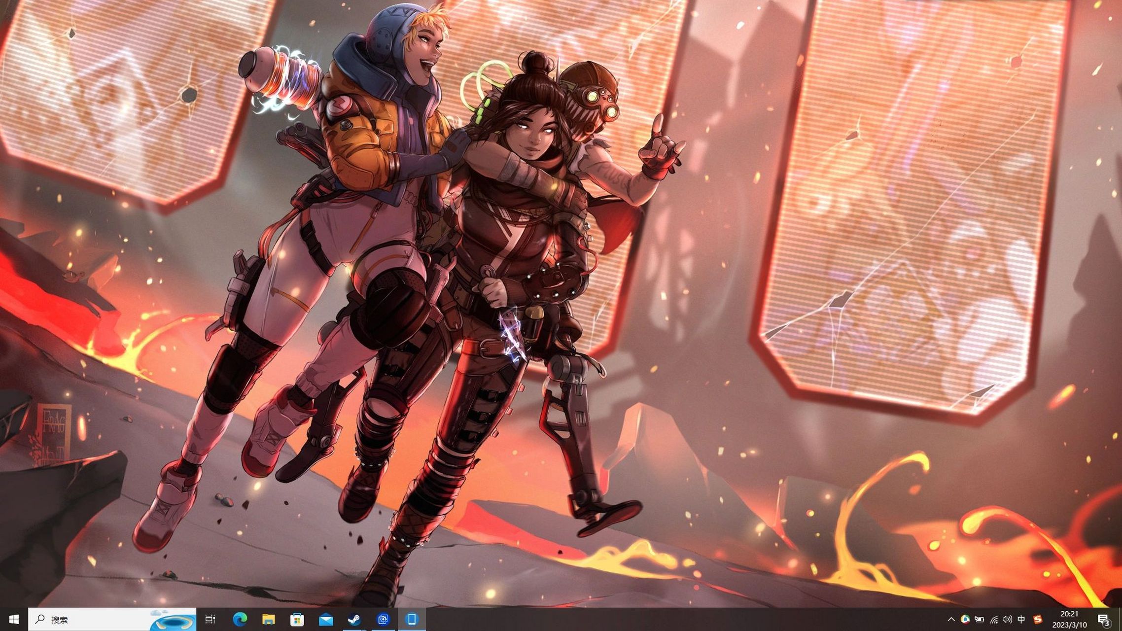Open the notification center with 3 alerts
This screenshot has width=1122, height=631.
pyautogui.click(x=1103, y=619)
